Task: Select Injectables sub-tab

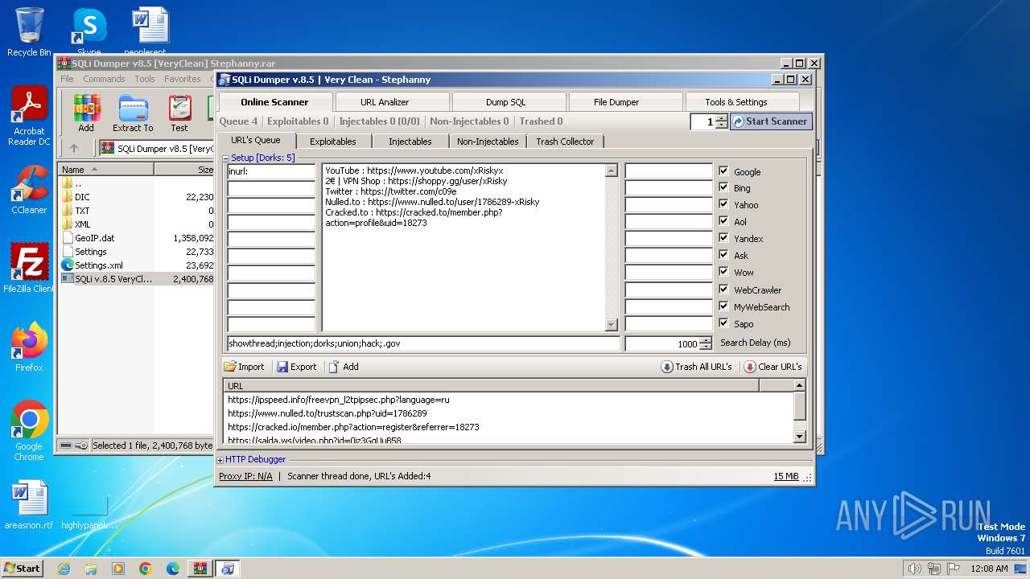Action: point(410,142)
